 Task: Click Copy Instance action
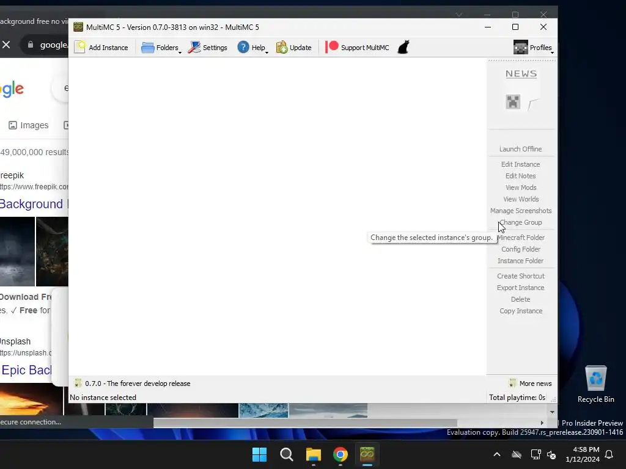521,311
